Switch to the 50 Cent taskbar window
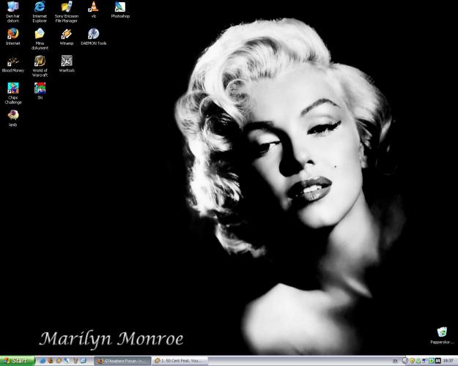This screenshot has width=458, height=366. pyautogui.click(x=179, y=361)
